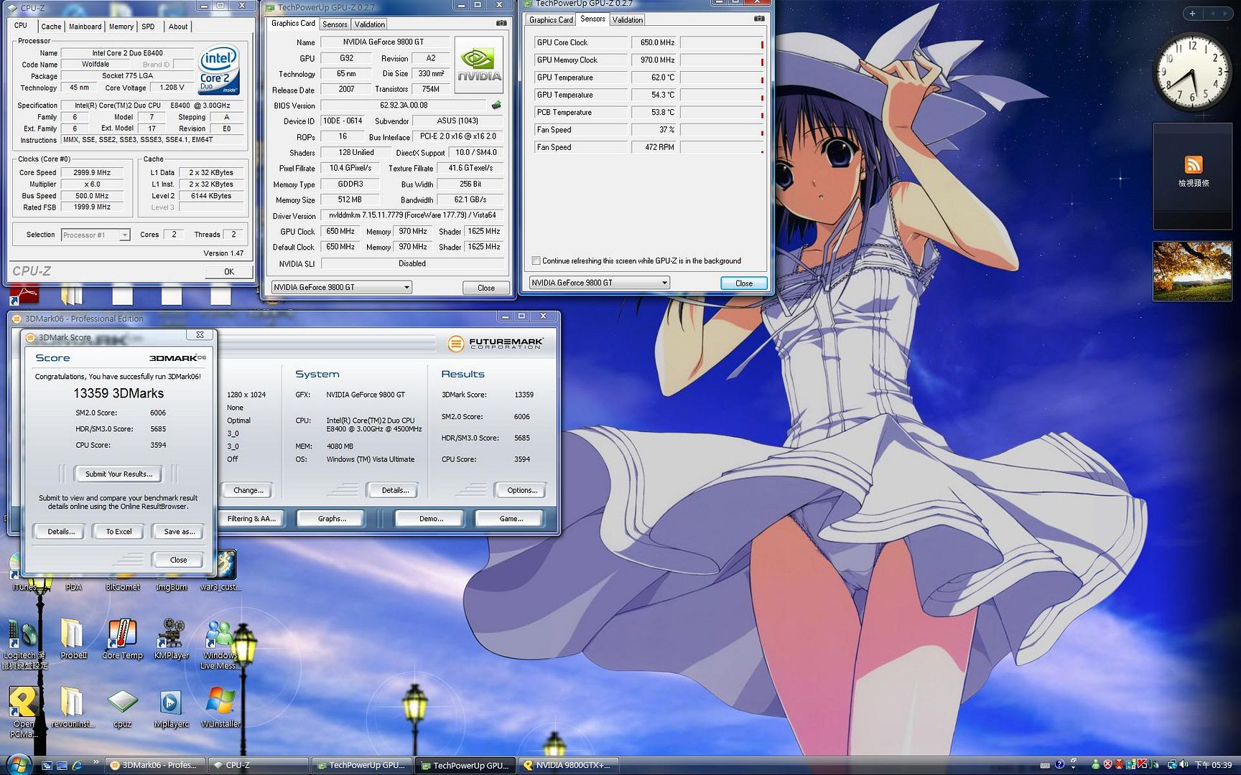Open Windows Live Messenger desktop shortcut
Image resolution: width=1241 pixels, height=775 pixels.
pos(220,644)
